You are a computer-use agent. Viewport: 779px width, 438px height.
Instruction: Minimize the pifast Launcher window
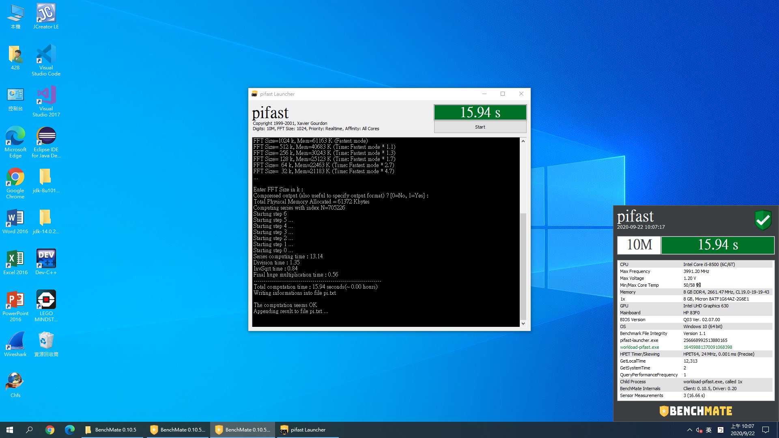(x=484, y=94)
